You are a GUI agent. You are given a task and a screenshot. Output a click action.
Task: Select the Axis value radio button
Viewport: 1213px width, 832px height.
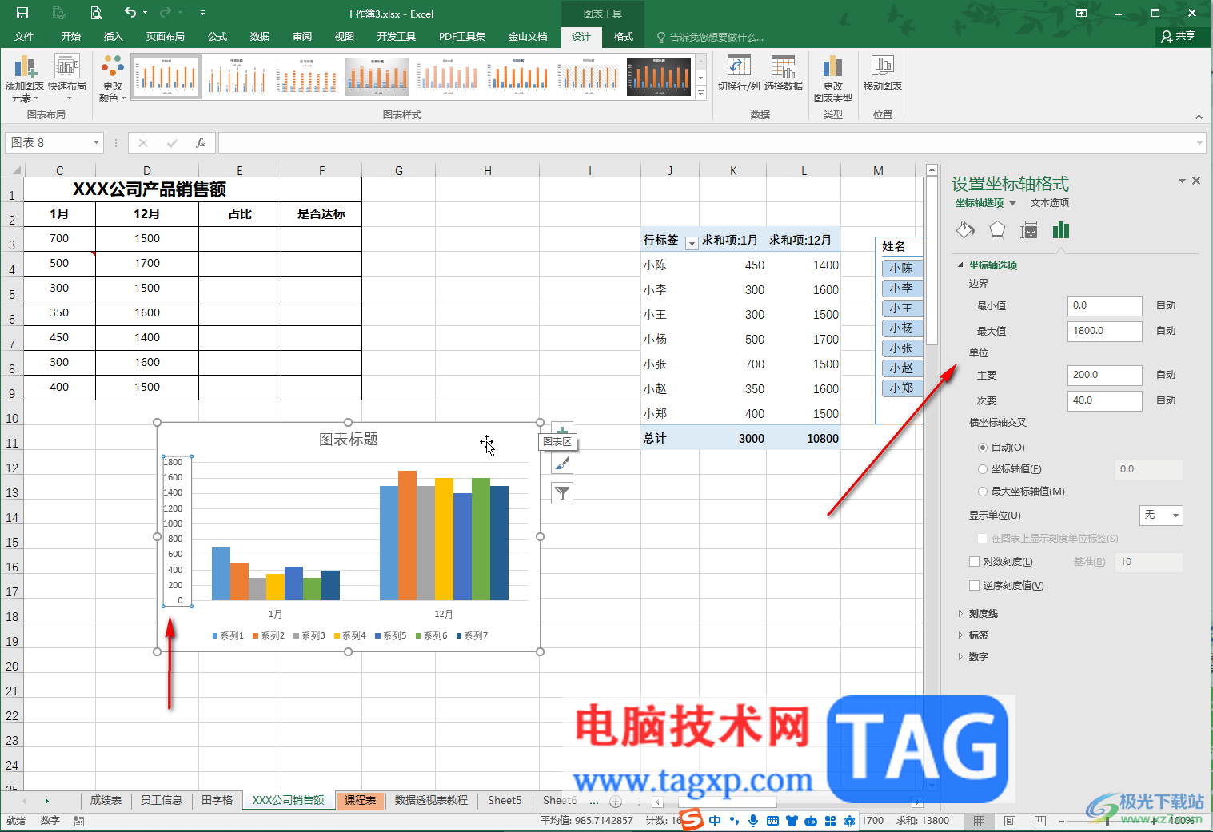pos(983,469)
